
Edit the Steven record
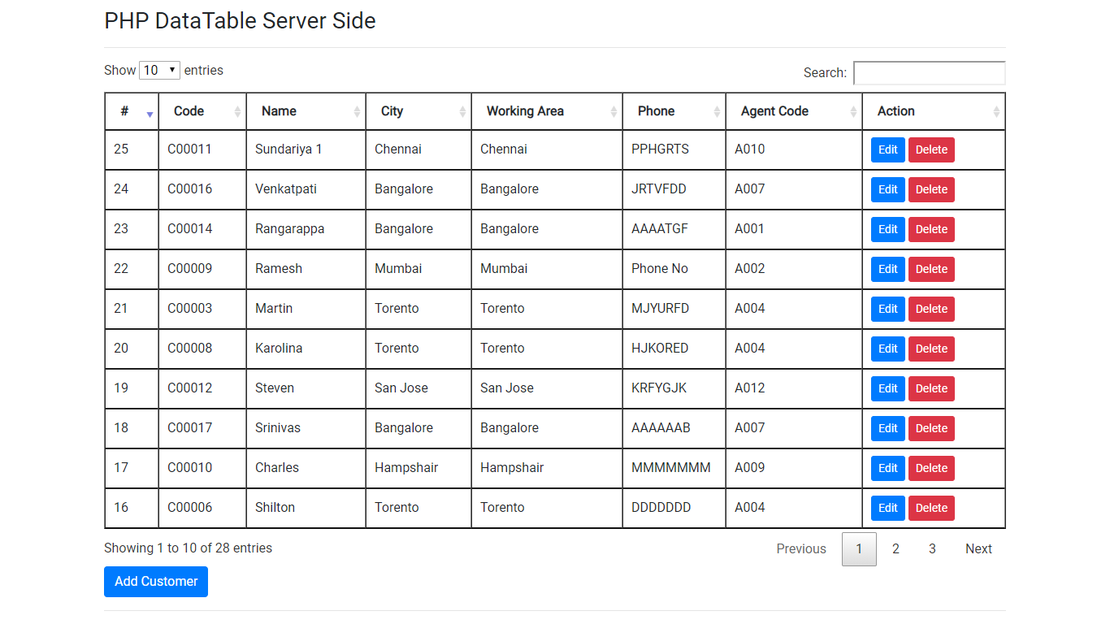887,388
